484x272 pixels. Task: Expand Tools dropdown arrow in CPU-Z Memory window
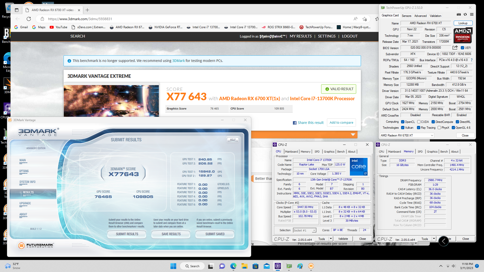click(434, 239)
